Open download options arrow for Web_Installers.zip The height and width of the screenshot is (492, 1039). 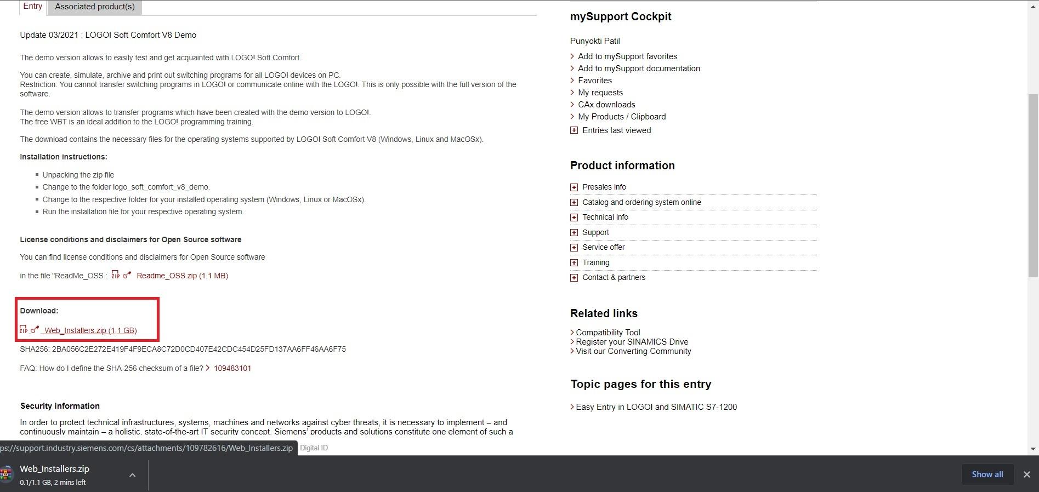click(132, 475)
